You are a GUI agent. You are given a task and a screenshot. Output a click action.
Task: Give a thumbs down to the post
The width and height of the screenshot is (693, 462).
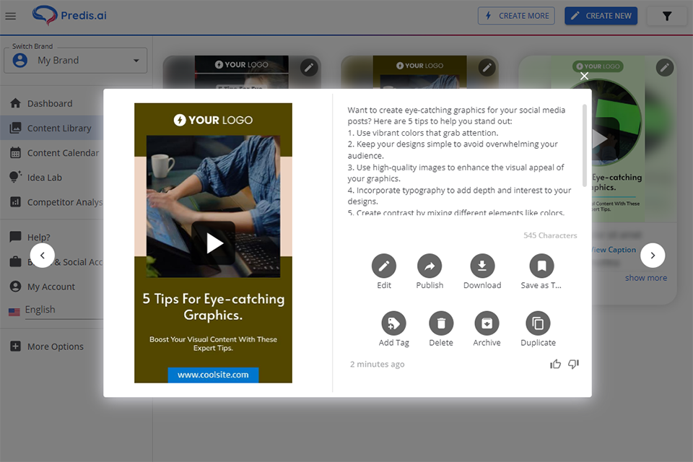(x=573, y=364)
